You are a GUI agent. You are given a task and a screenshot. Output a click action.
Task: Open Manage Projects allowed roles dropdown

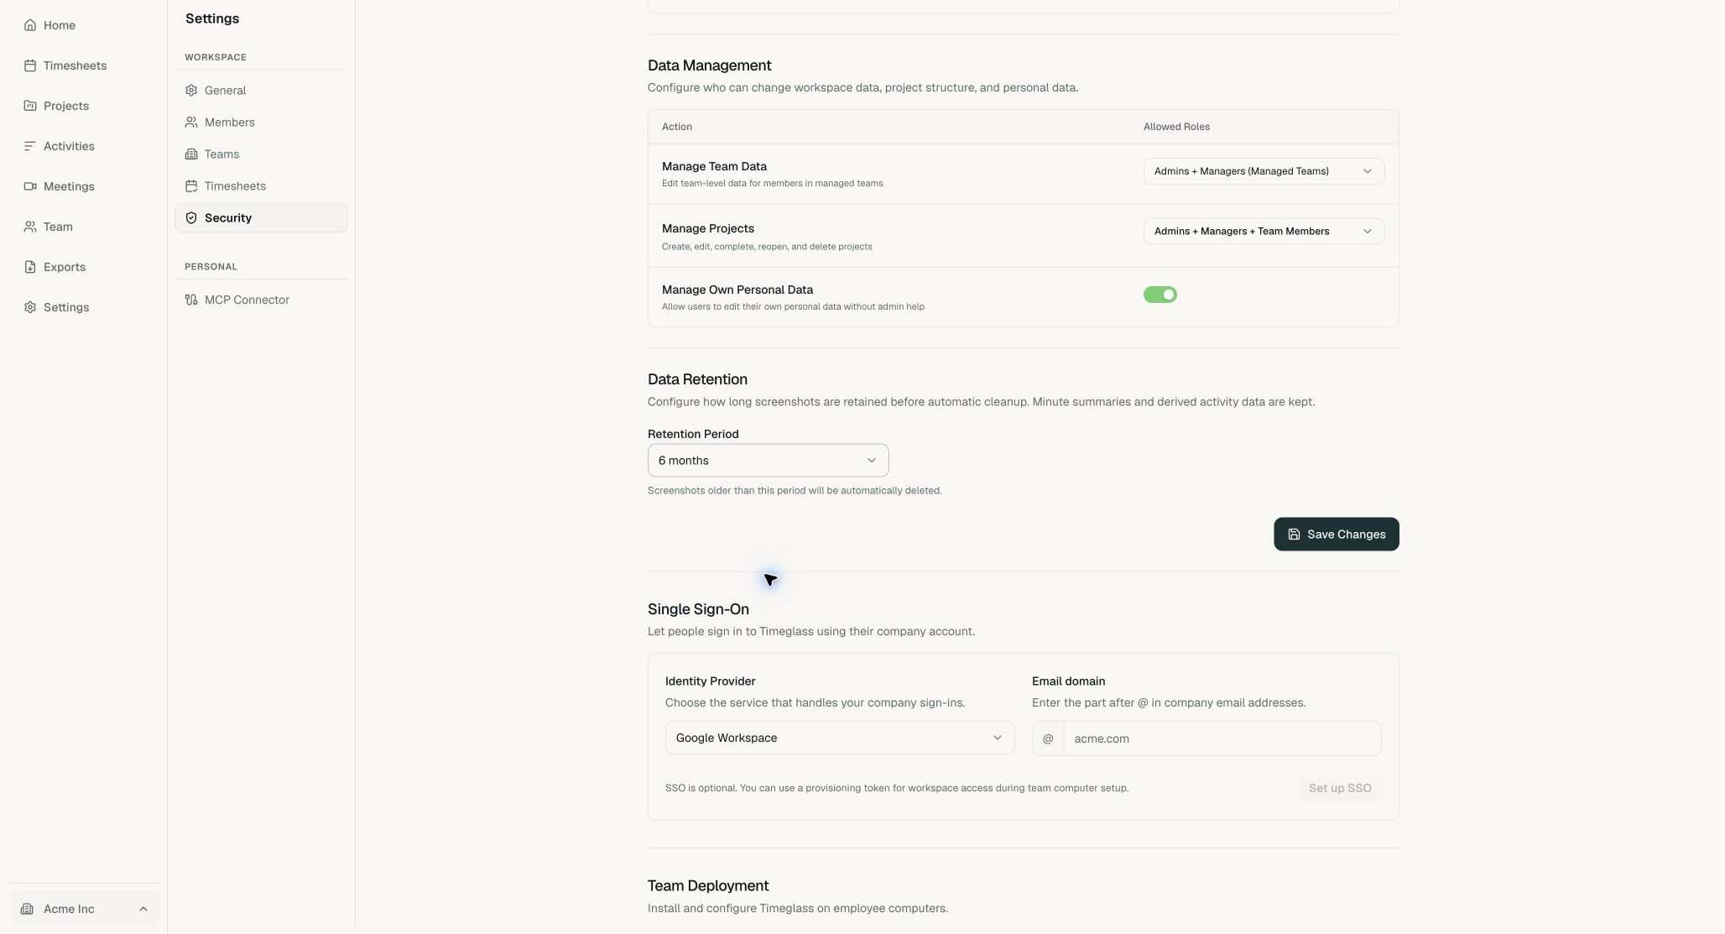1264,232
